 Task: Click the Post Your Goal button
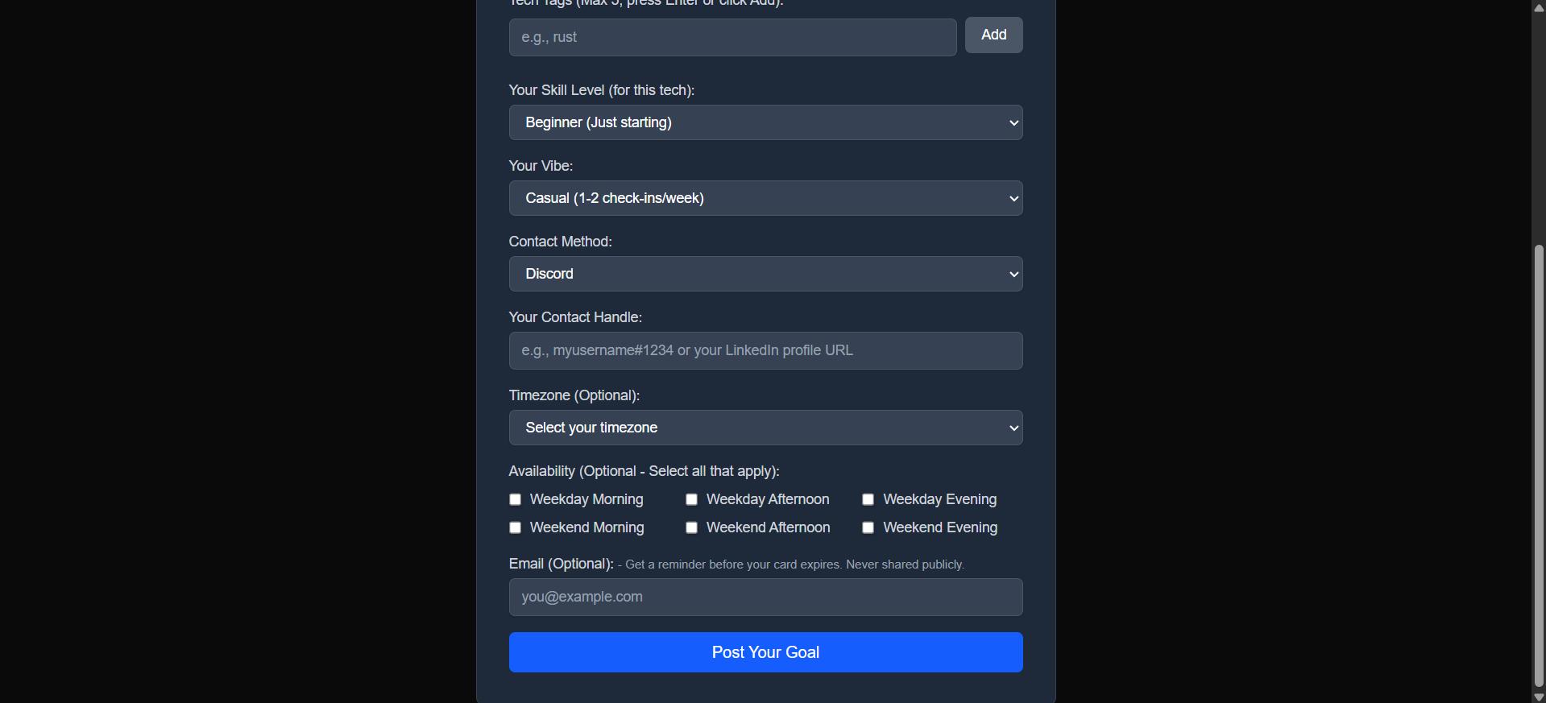(x=765, y=652)
